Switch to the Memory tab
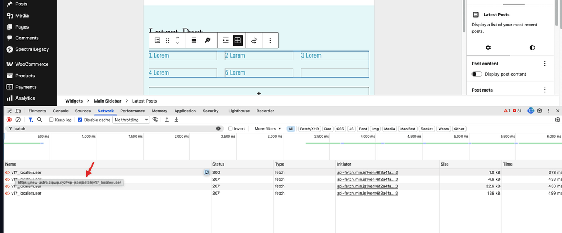 pyautogui.click(x=160, y=111)
